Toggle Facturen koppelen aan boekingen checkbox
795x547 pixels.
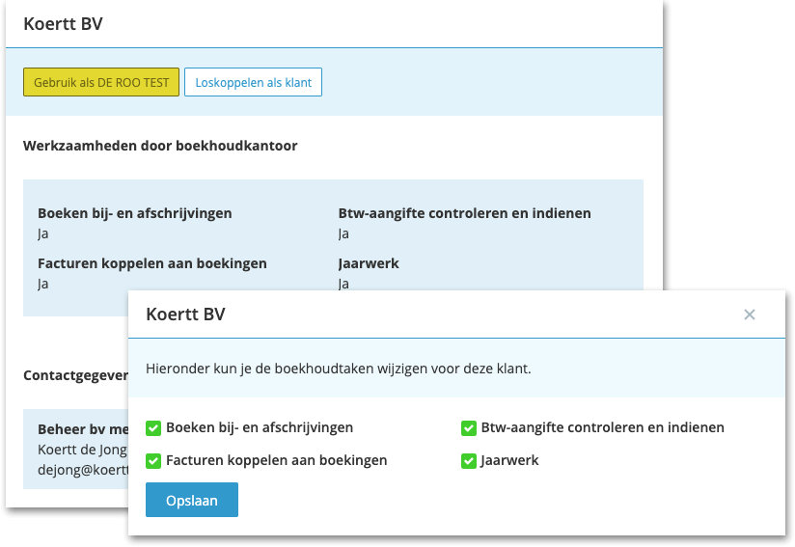(x=153, y=461)
